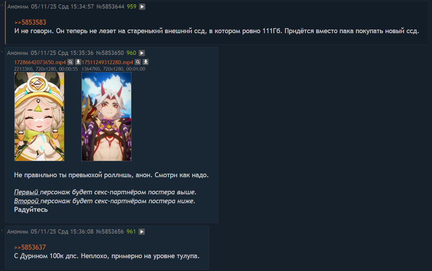Open post menu arrow of post 5853656
The height and width of the screenshot is (271, 432).
pyautogui.click(x=142, y=231)
